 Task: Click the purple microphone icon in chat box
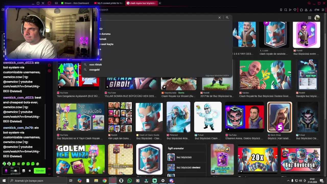pos(6,170)
